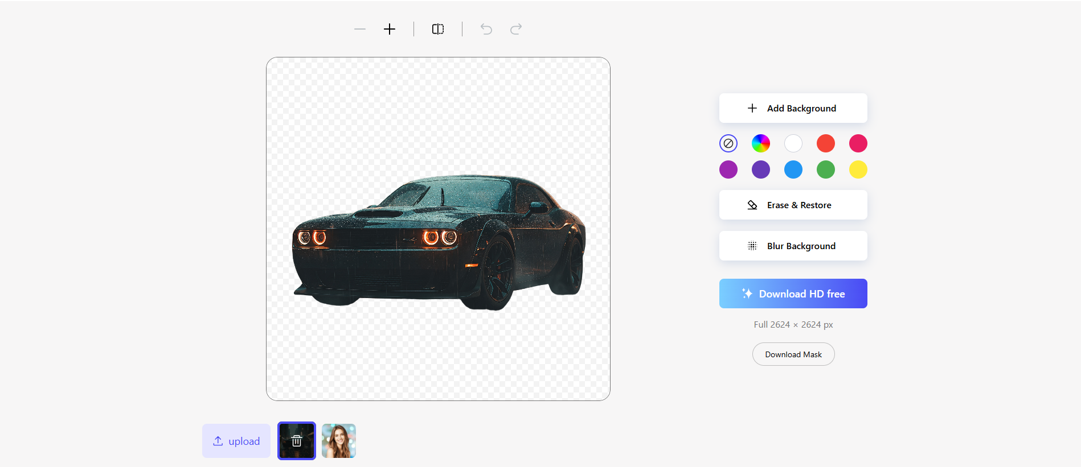The height and width of the screenshot is (467, 1081).
Task: Apply Blur Background effect
Action: [793, 246]
